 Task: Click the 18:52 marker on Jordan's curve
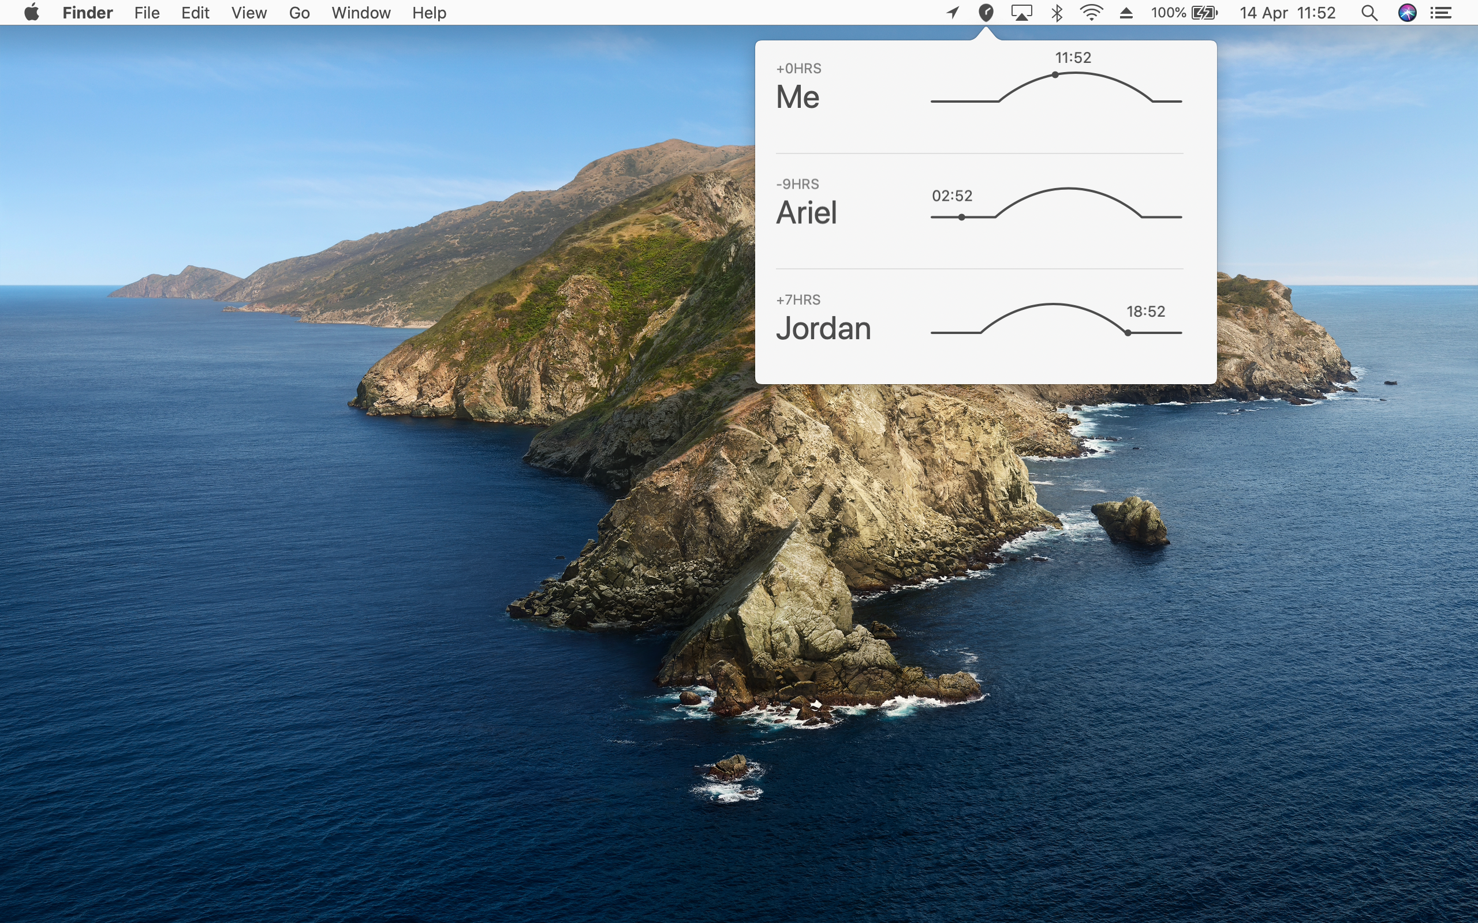click(1128, 333)
